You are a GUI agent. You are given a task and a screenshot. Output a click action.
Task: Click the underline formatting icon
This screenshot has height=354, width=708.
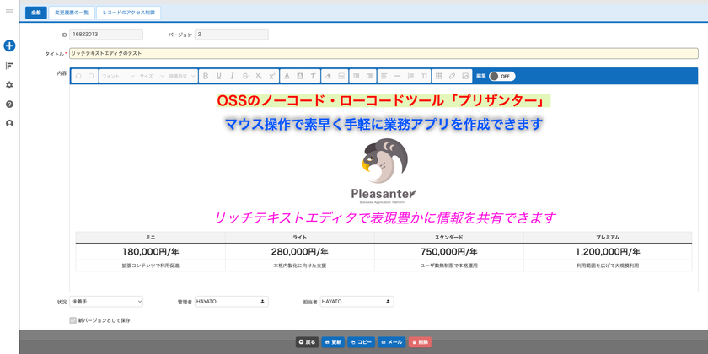[x=219, y=77]
